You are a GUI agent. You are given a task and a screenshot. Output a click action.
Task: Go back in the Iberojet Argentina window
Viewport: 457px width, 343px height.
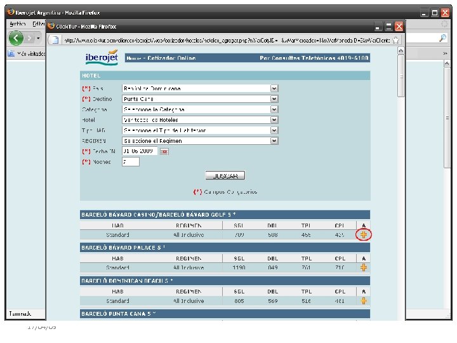16,38
